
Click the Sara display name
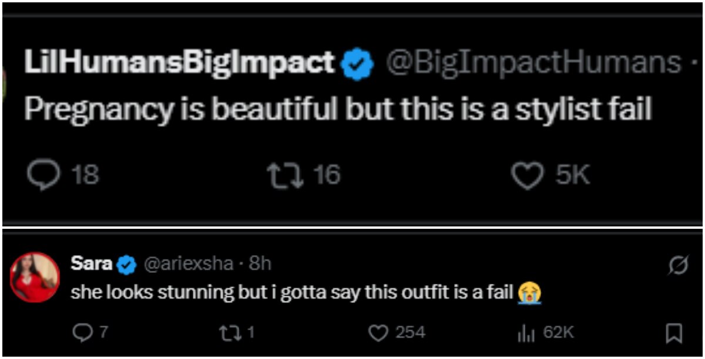tap(92, 264)
